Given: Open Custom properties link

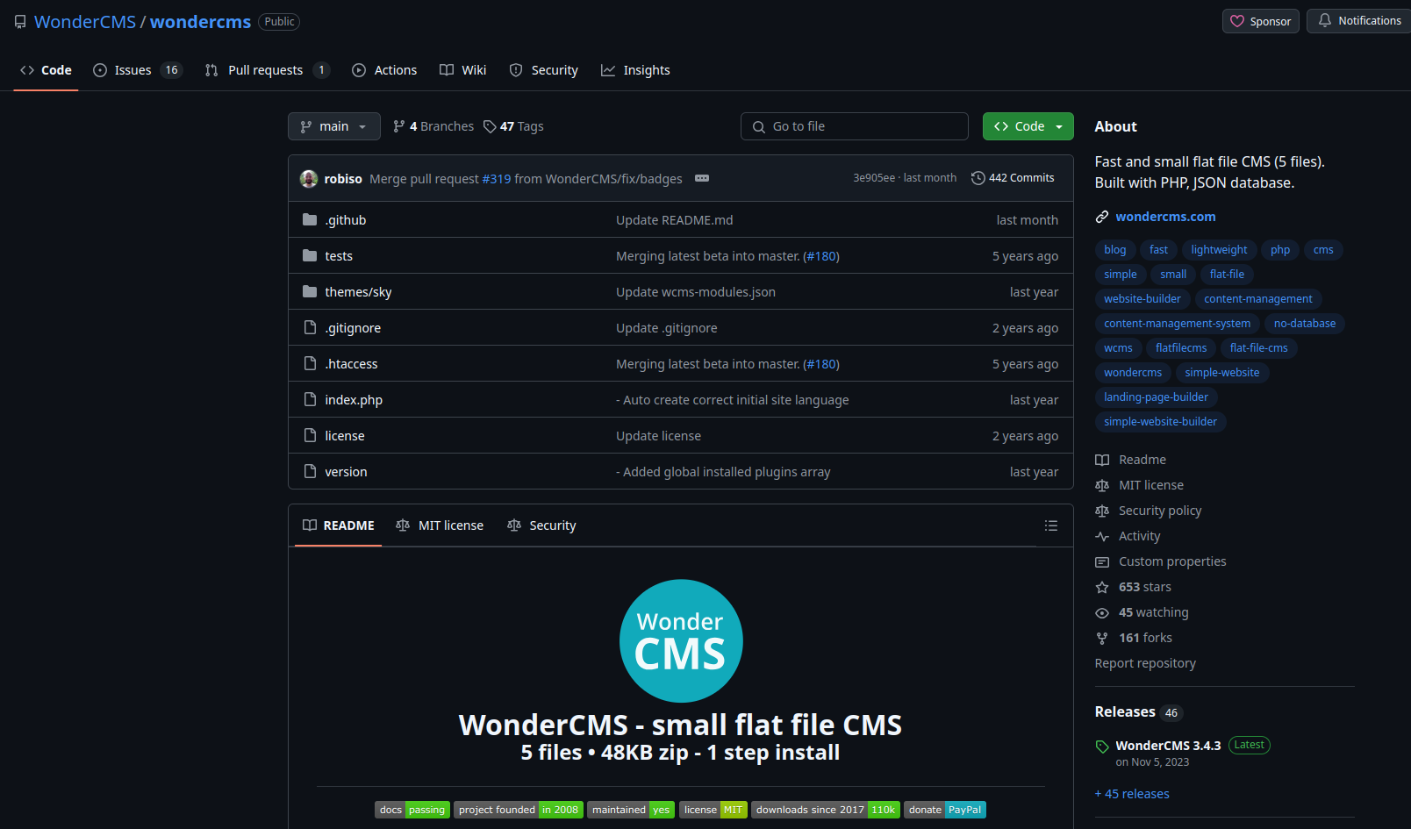Looking at the screenshot, I should pos(1160,561).
